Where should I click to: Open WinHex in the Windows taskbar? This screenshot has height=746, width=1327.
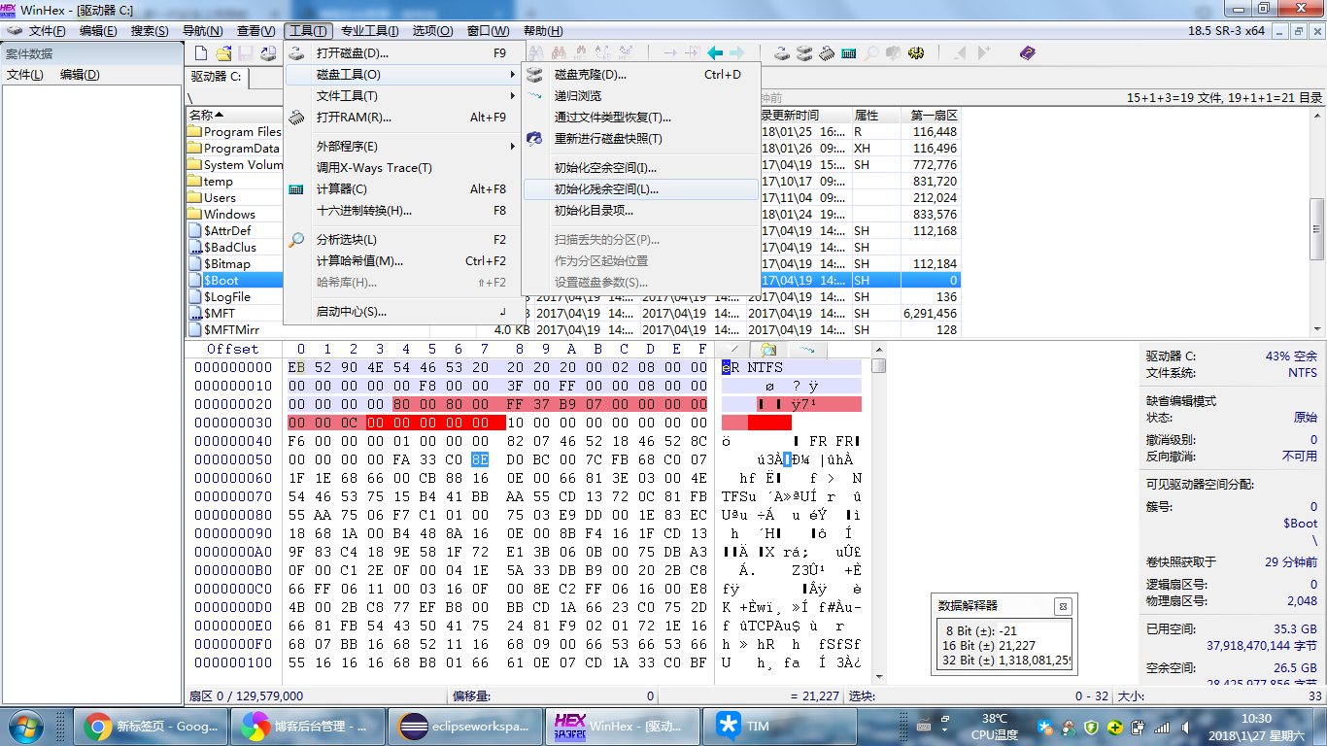click(622, 727)
